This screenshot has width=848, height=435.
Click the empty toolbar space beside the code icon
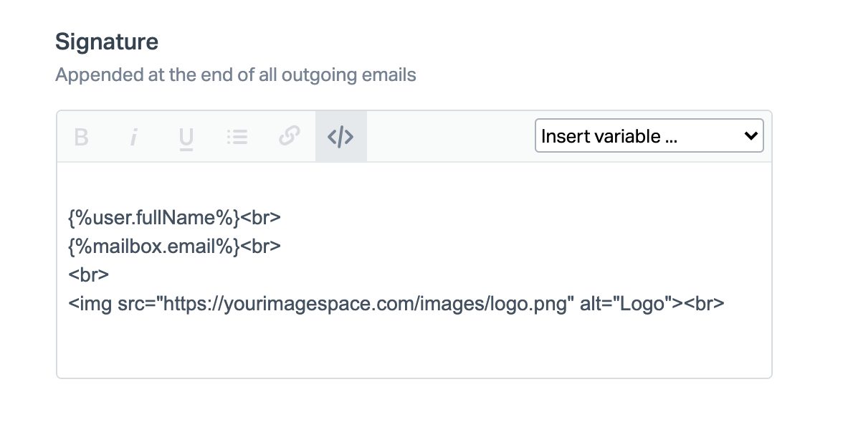click(x=450, y=136)
